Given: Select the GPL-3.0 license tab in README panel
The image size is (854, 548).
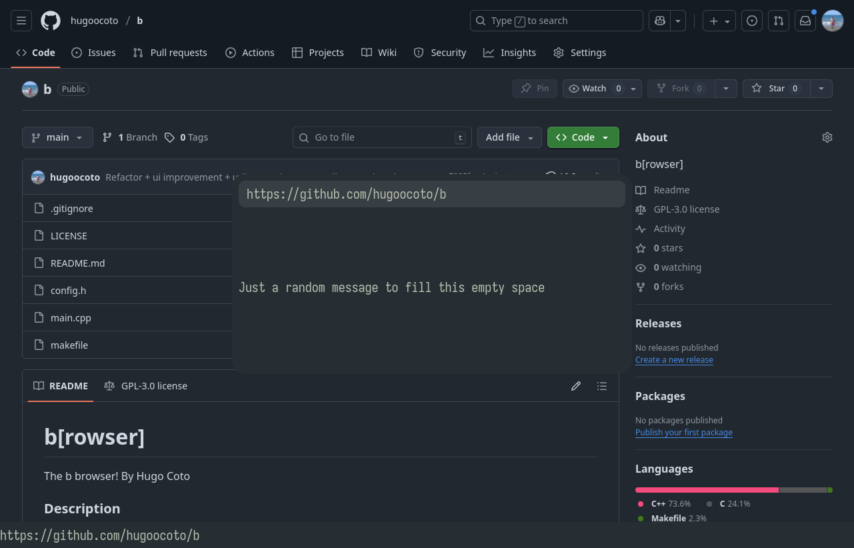Looking at the screenshot, I should tap(146, 386).
